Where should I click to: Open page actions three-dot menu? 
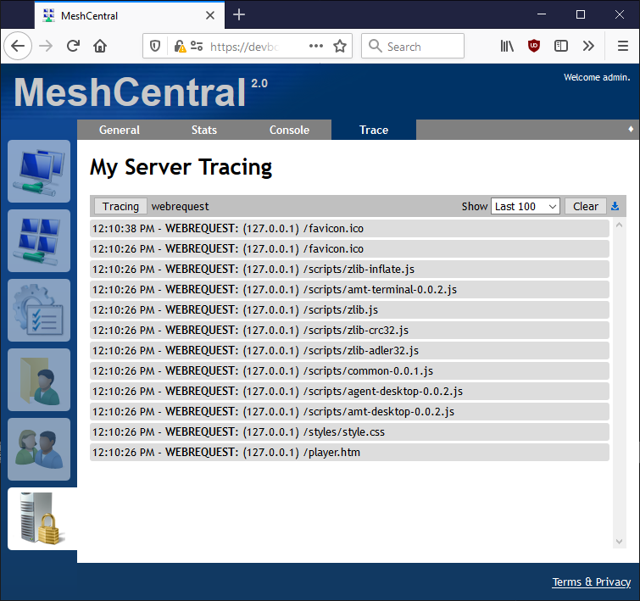[x=316, y=46]
